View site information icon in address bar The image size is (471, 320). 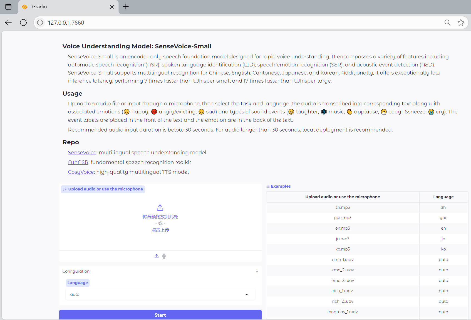[x=40, y=23]
